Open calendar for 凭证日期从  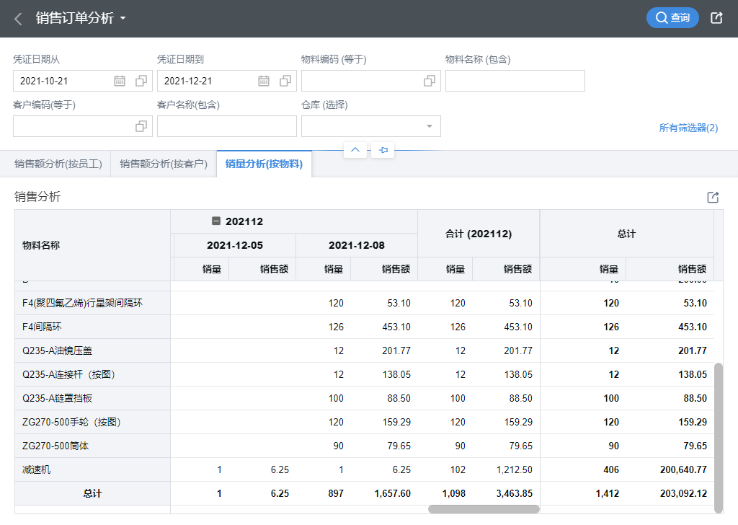point(120,81)
